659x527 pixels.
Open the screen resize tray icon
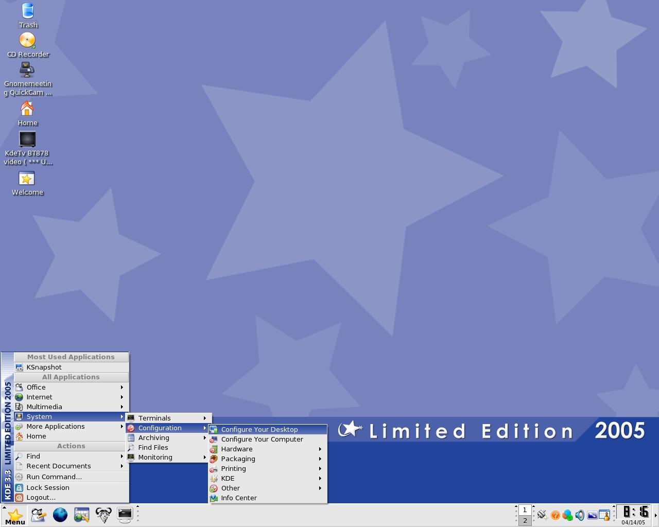point(592,515)
